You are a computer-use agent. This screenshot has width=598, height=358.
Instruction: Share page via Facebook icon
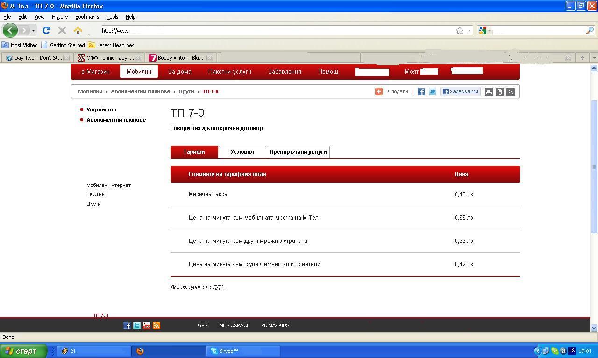pyautogui.click(x=421, y=91)
